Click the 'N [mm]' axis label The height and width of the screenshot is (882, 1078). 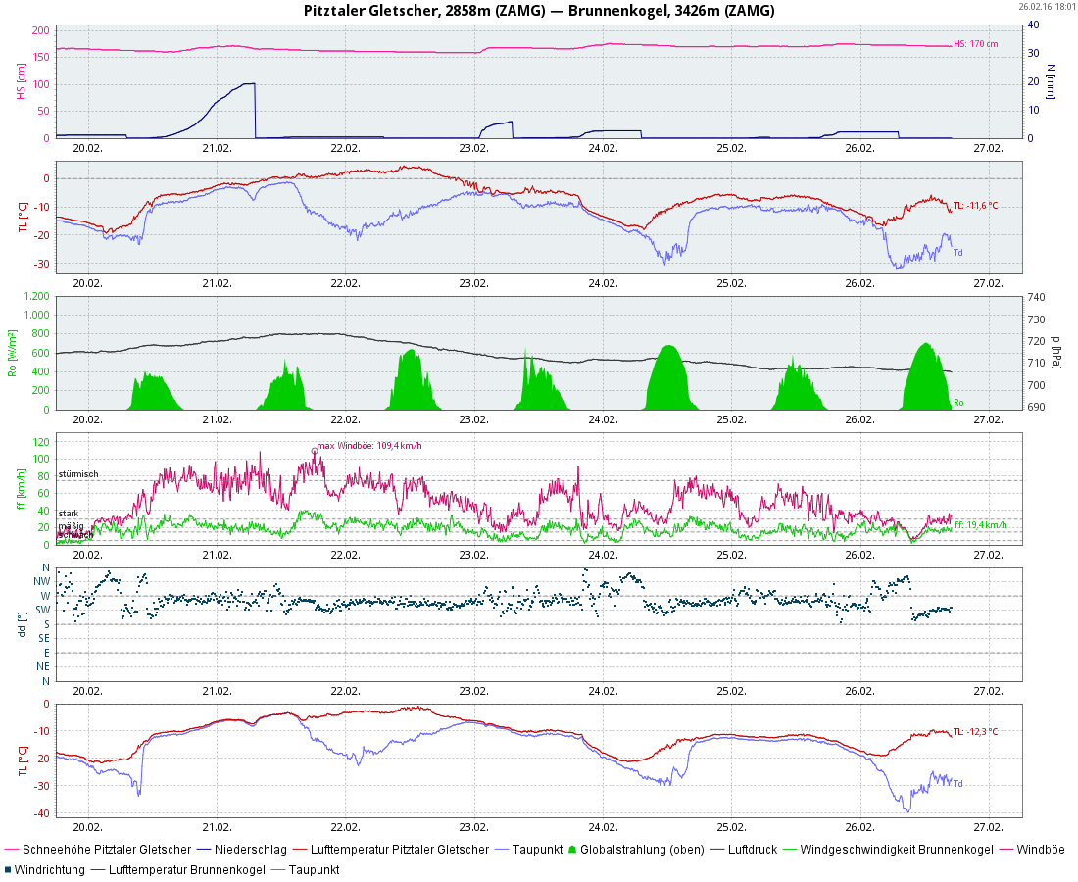coord(1051,81)
